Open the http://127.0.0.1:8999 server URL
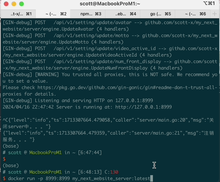The width and height of the screenshot is (220, 182). (x=143, y=107)
